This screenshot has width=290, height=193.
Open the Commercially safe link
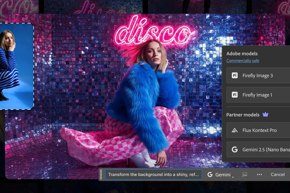243,61
